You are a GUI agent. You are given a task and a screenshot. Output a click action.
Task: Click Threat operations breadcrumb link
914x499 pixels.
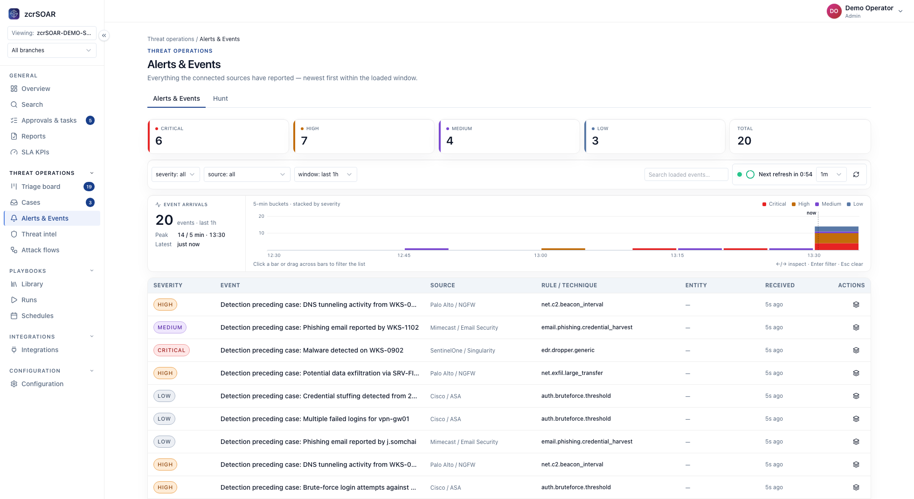(171, 39)
